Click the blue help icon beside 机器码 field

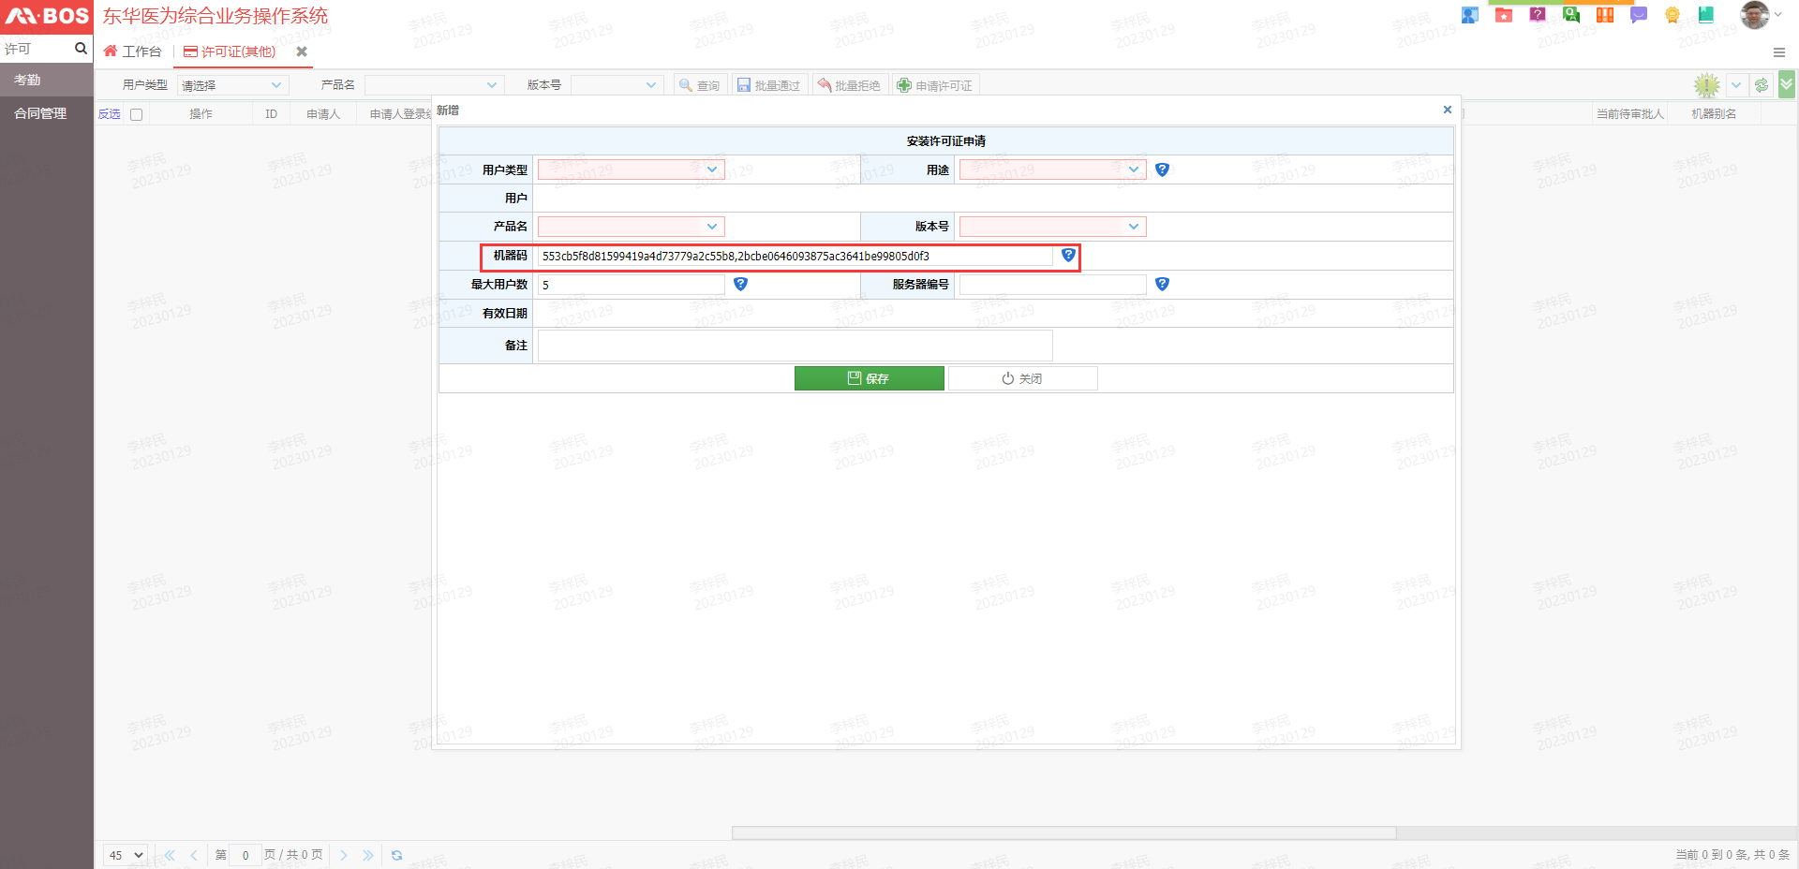[1068, 255]
